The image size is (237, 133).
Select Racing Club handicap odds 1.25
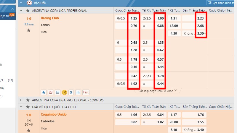pyautogui.click(x=134, y=18)
